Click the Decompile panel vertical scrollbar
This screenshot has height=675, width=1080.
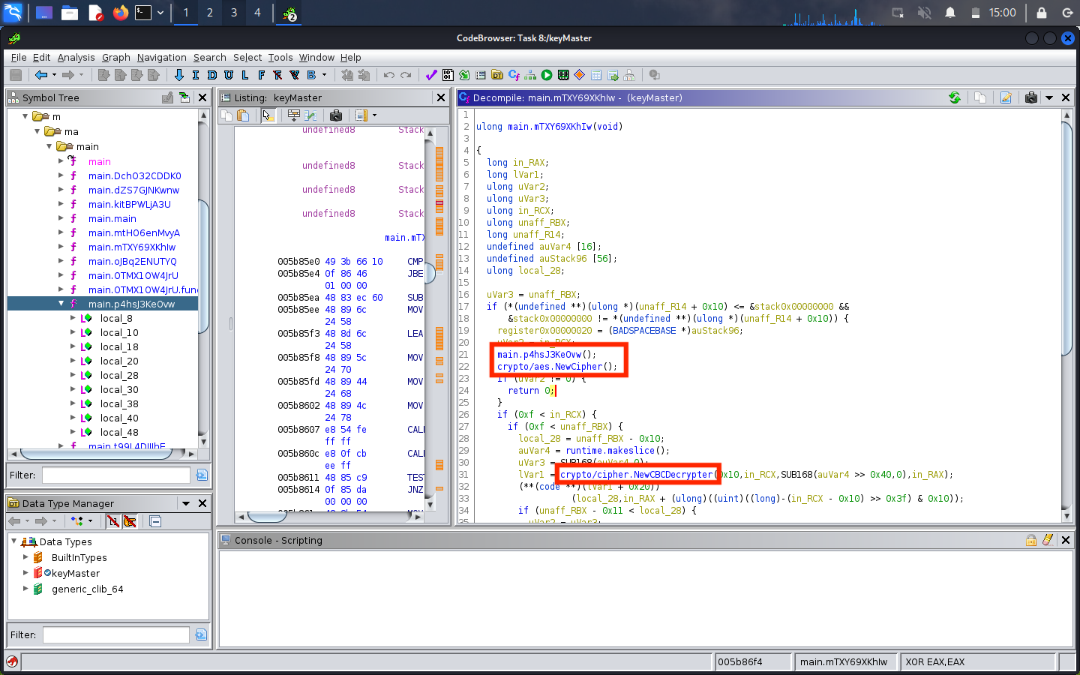click(x=1066, y=315)
